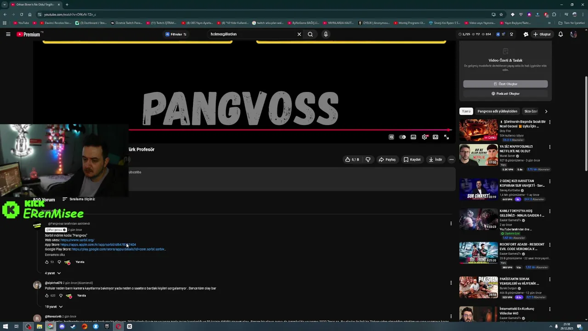The height and width of the screenshot is (331, 588).
Task: Open options menu for pinned comment
Action: click(451, 223)
